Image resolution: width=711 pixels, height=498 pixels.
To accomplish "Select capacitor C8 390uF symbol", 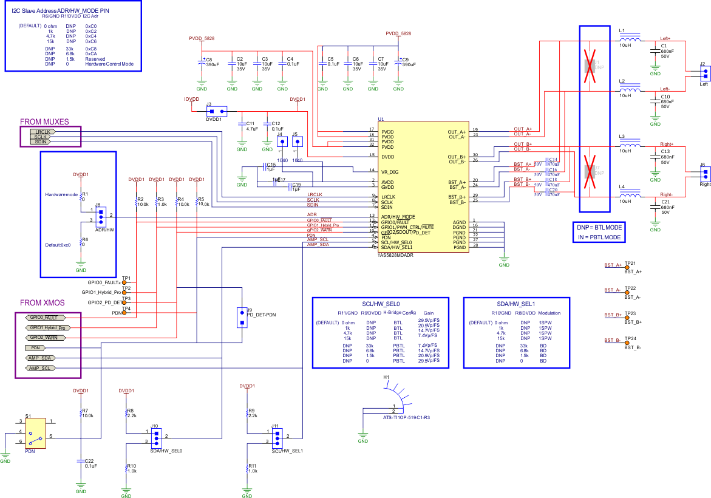I will click(201, 62).
